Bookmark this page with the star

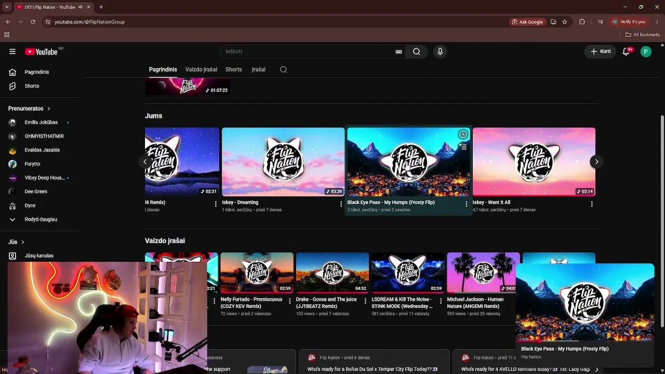click(565, 22)
